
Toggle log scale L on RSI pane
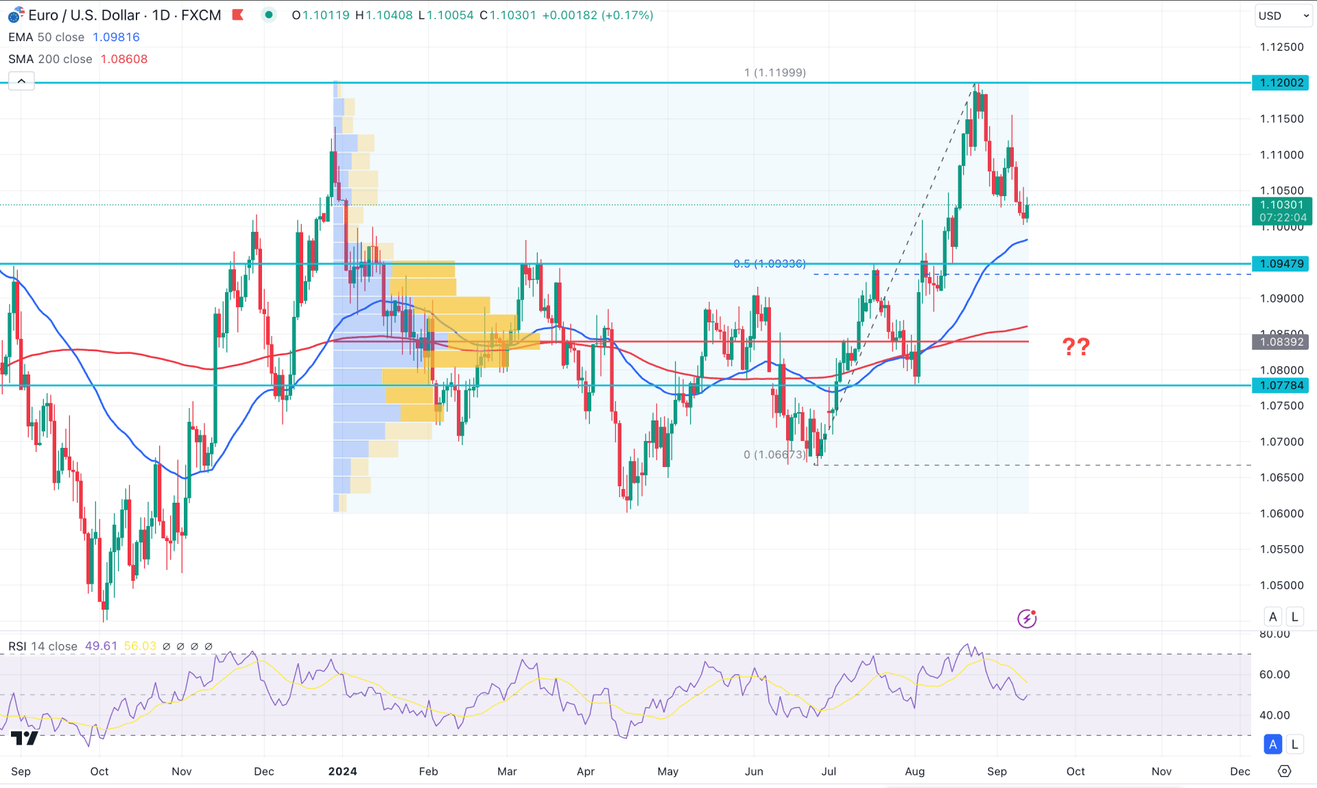click(x=1295, y=744)
